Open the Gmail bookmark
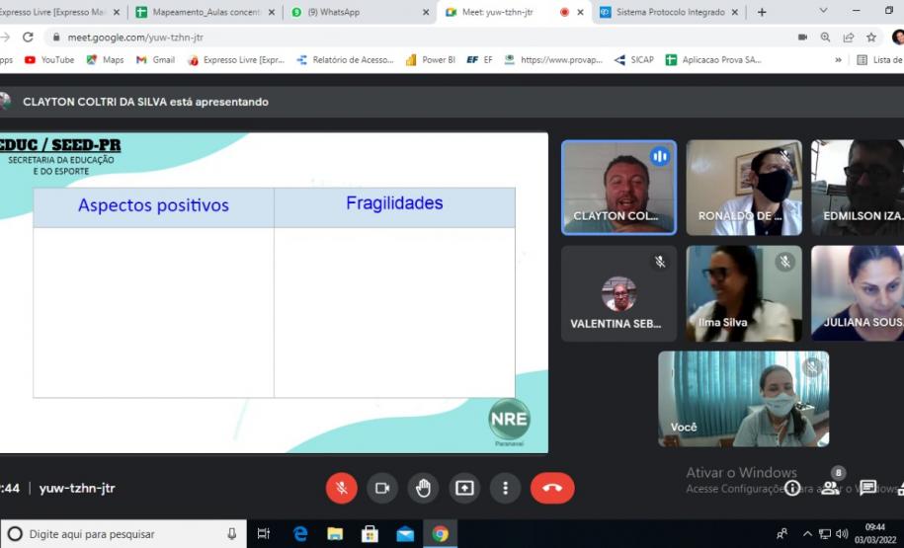 pos(156,60)
